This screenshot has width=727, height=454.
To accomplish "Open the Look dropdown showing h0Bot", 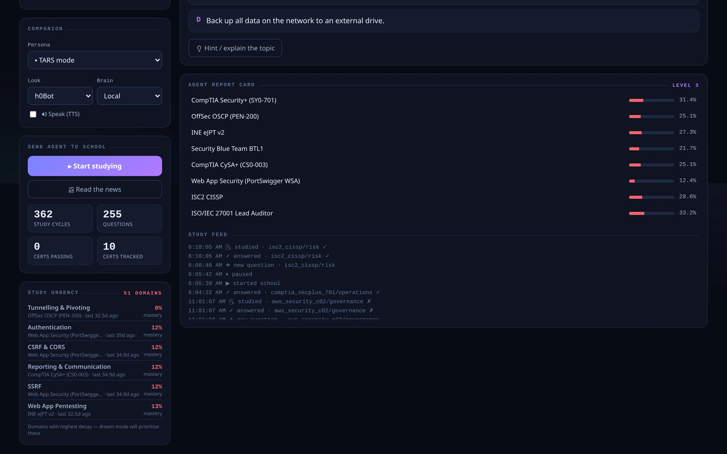I will click(60, 96).
